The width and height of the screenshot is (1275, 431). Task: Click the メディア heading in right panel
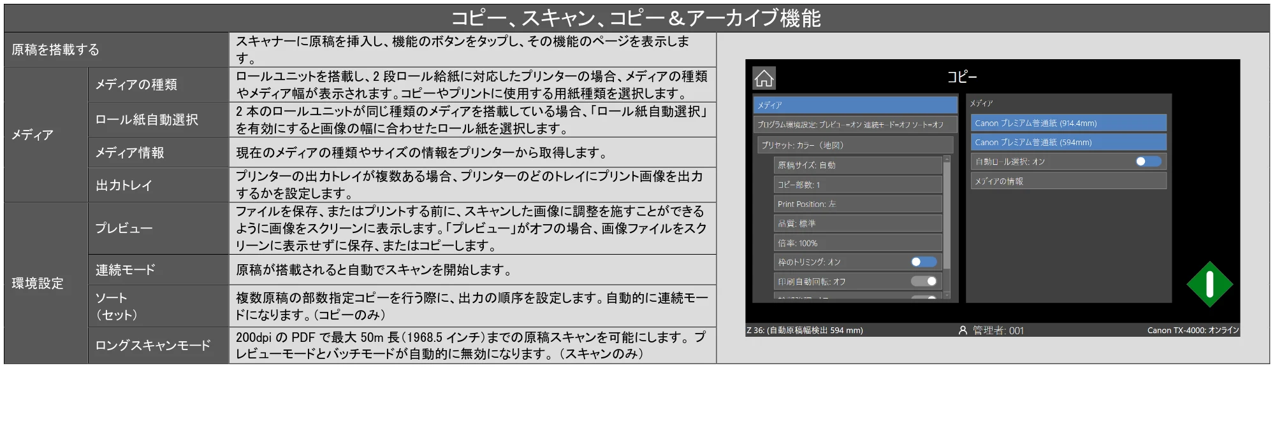pos(981,103)
